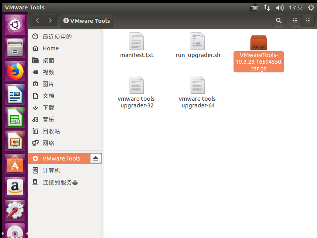
Task: Click the VMware Tools path bar button
Action: tap(87, 20)
